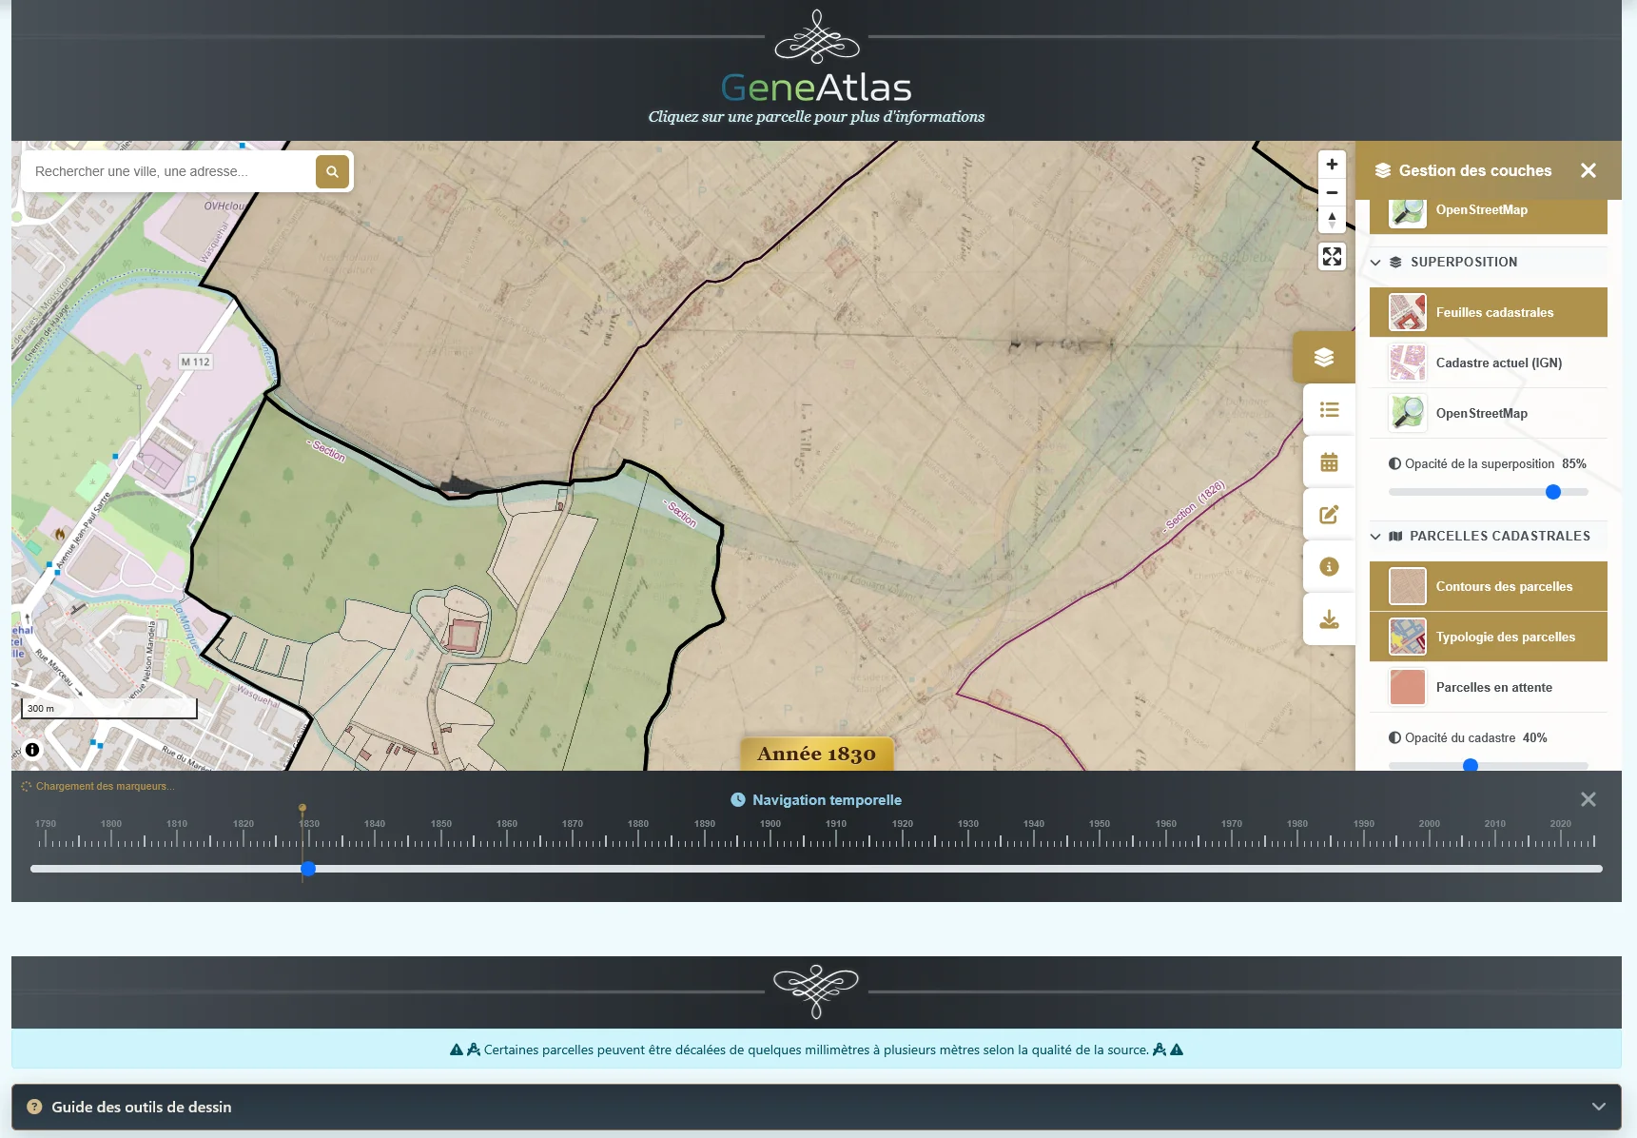
Task: Click the download export sidebar icon
Action: (1329, 619)
